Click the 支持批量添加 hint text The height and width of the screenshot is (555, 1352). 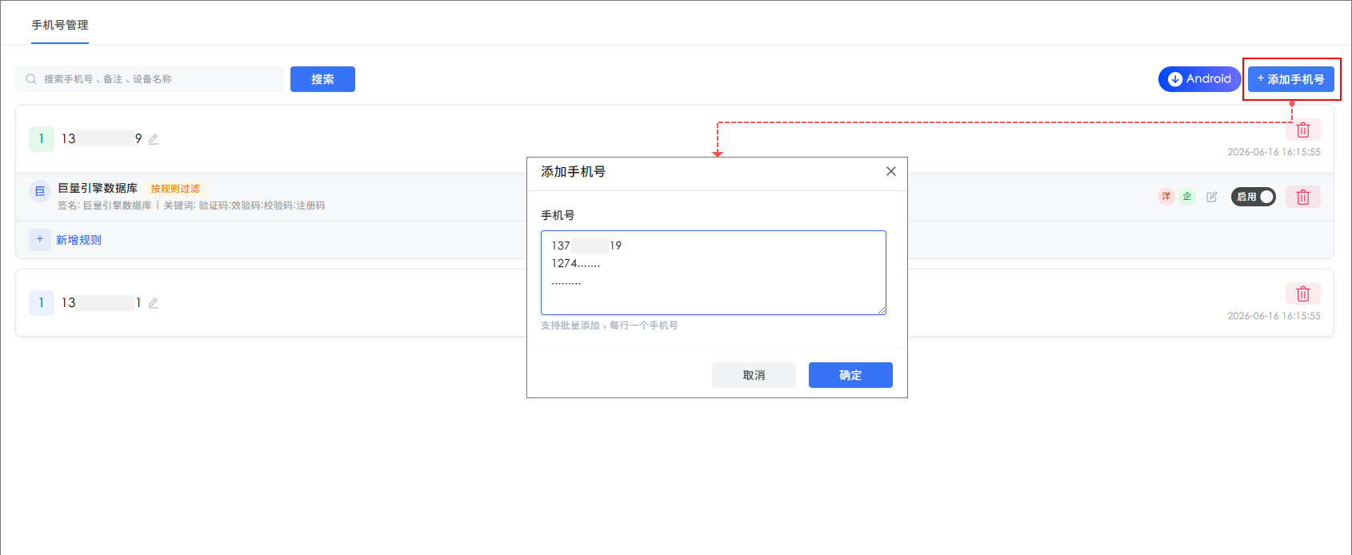click(x=610, y=325)
